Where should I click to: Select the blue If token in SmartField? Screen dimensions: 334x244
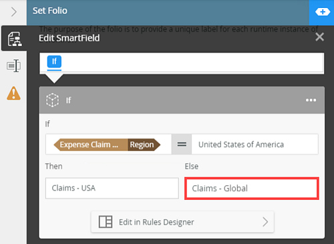[x=54, y=62]
